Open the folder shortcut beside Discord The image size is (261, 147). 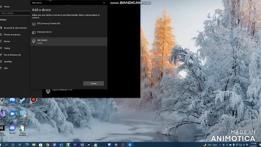(23, 128)
